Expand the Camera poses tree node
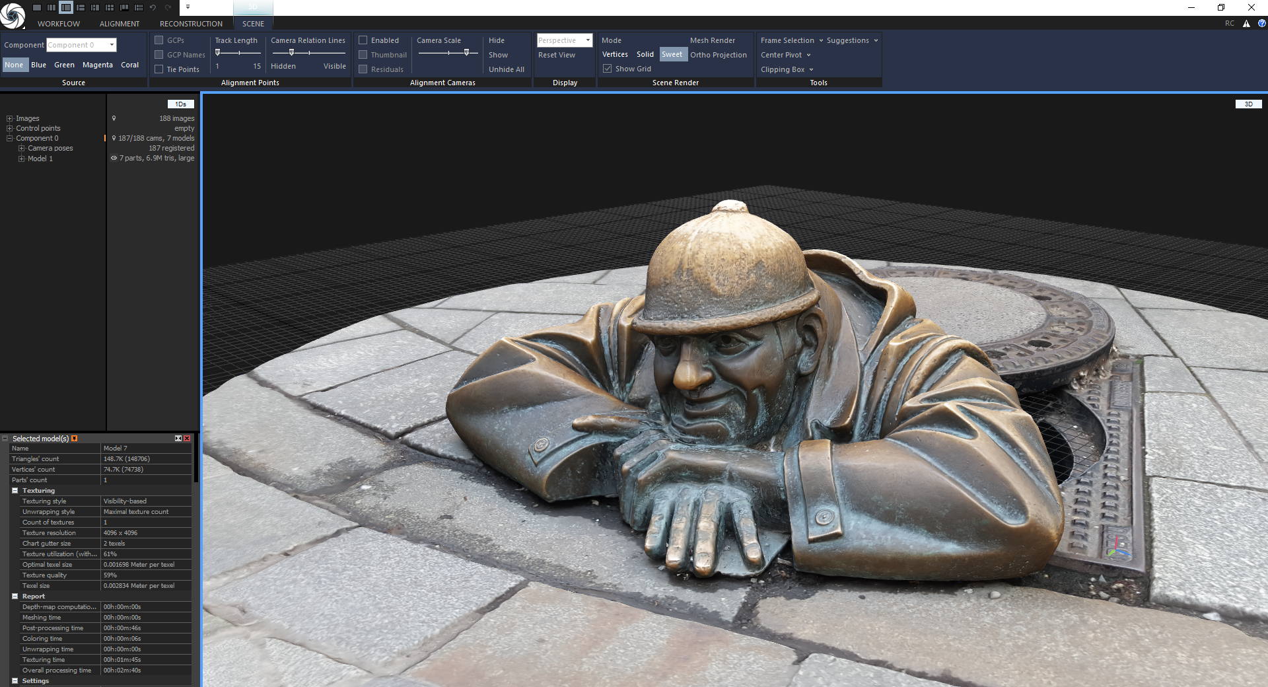The height and width of the screenshot is (687, 1268). pyautogui.click(x=22, y=149)
